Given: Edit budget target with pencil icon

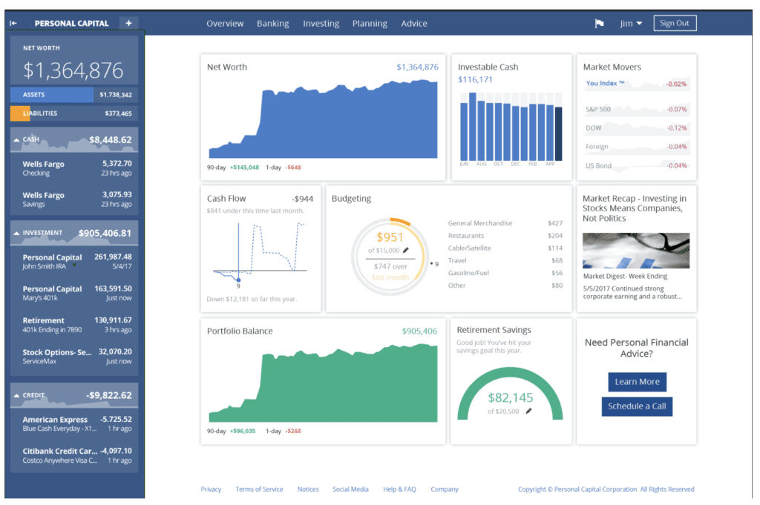Looking at the screenshot, I should [405, 251].
